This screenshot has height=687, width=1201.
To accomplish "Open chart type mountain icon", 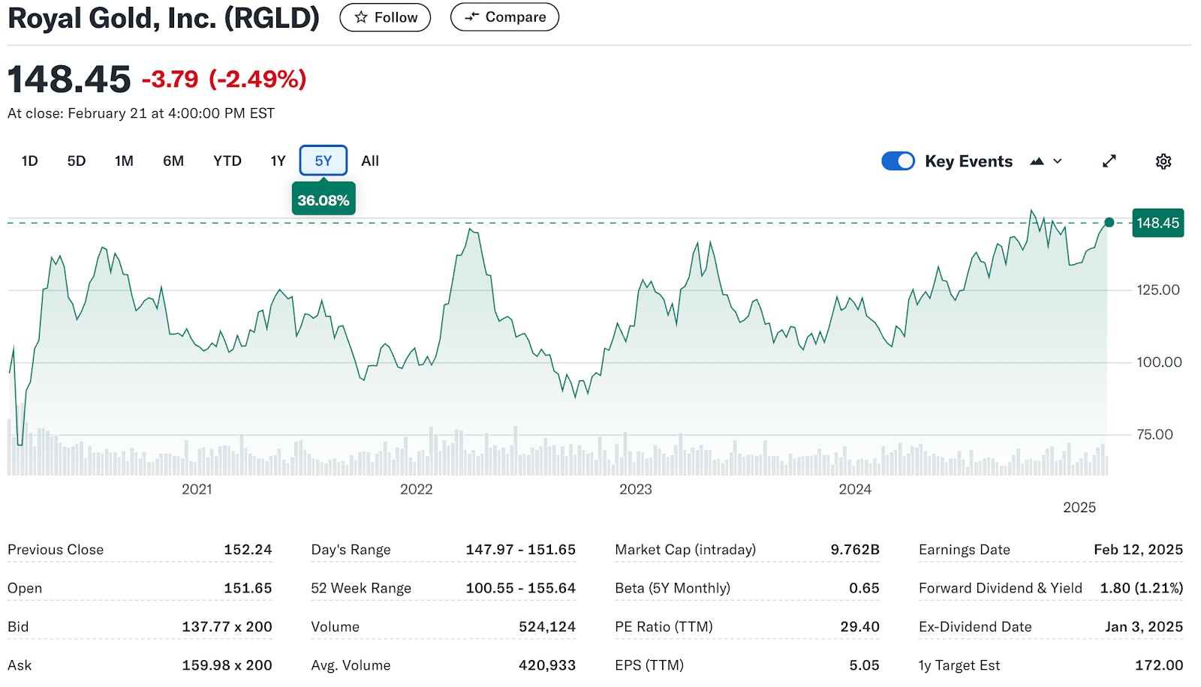I will tap(1037, 161).
